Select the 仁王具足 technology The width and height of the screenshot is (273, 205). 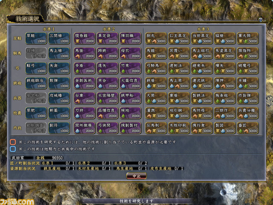coord(179,38)
